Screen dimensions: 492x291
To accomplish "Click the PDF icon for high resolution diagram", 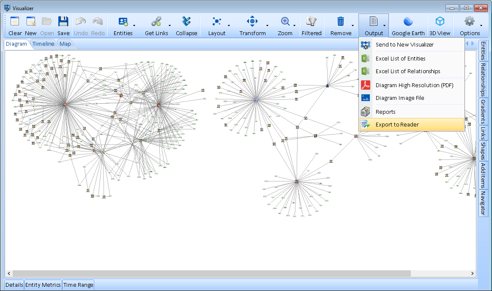I will pyautogui.click(x=365, y=85).
